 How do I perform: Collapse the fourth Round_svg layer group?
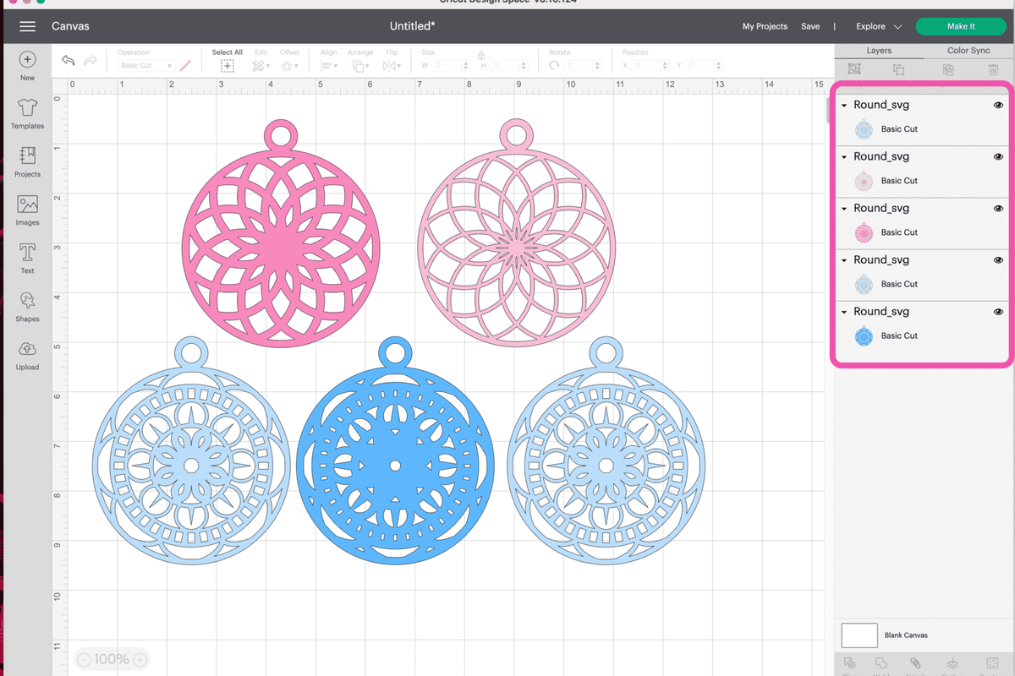tap(844, 260)
